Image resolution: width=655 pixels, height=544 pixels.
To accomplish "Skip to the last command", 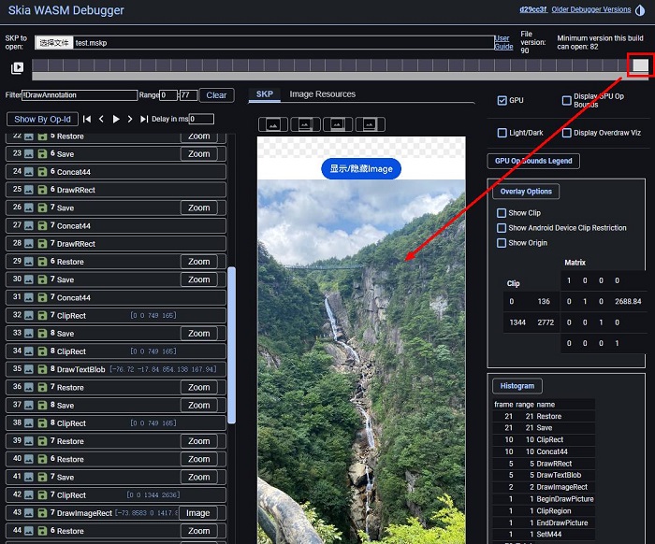I will pos(144,119).
